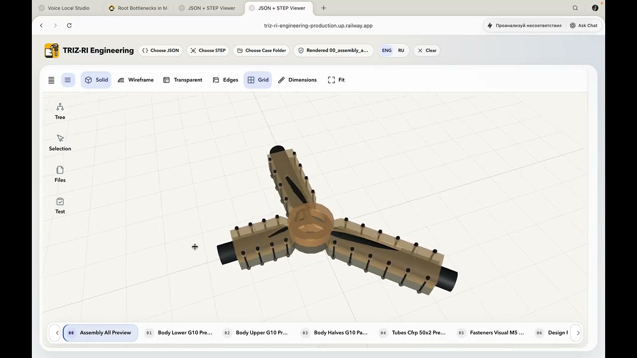The image size is (637, 358).
Task: Click the Rendered 00_assembly status chip
Action: tap(333, 50)
